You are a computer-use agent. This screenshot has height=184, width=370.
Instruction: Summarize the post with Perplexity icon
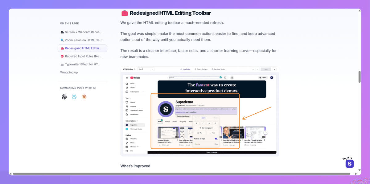pyautogui.click(x=74, y=97)
